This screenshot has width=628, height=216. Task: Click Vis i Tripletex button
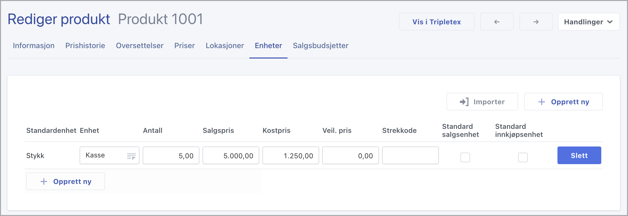(x=437, y=22)
